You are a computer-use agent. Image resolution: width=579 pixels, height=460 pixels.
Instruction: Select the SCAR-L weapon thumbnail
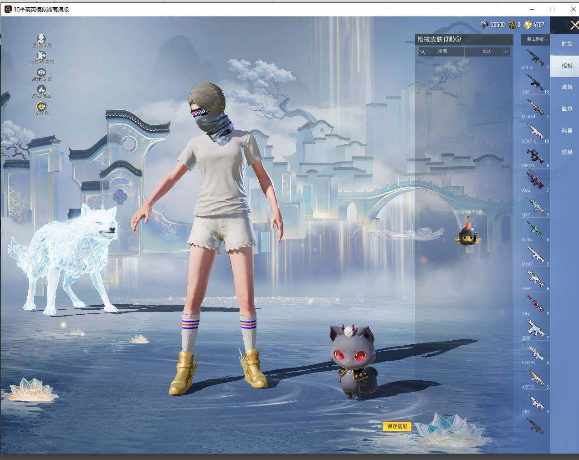tap(535, 132)
